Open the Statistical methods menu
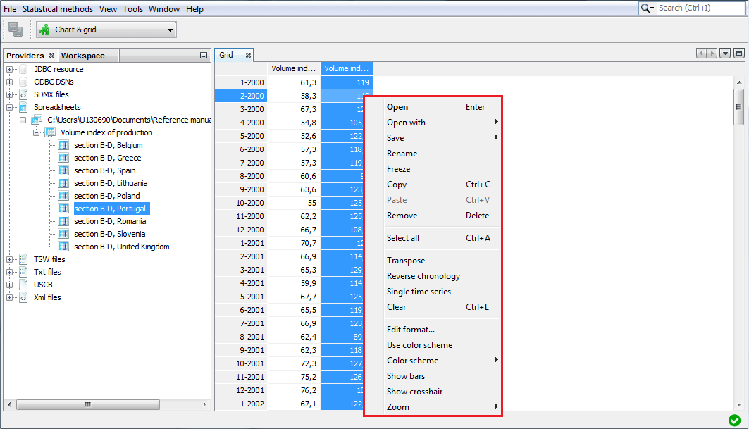This screenshot has height=429, width=749. 57,8
